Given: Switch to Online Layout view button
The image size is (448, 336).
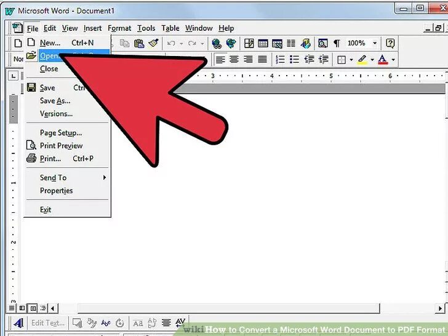Looking at the screenshot, I should point(22,308).
